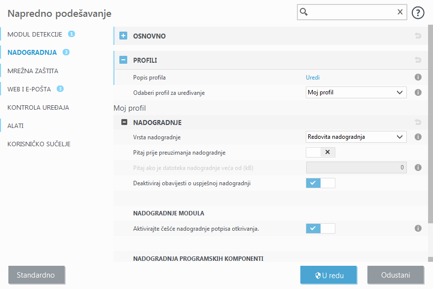
Task: Click the info icon next to Vrsta nadogradnje
Action: tap(418, 137)
